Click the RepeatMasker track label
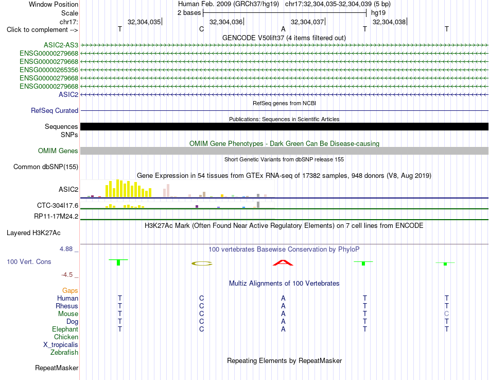This screenshot has height=380, width=489. 57,368
